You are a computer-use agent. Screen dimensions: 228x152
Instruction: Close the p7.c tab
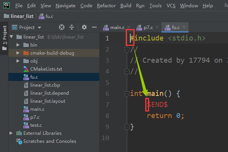click(157, 27)
